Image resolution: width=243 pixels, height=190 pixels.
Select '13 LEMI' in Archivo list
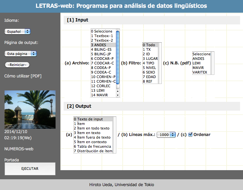coord(103,90)
